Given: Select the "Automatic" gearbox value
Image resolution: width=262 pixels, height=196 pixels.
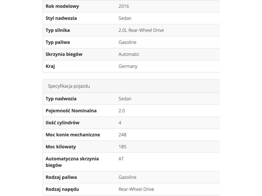Looking at the screenshot, I should click(129, 54).
